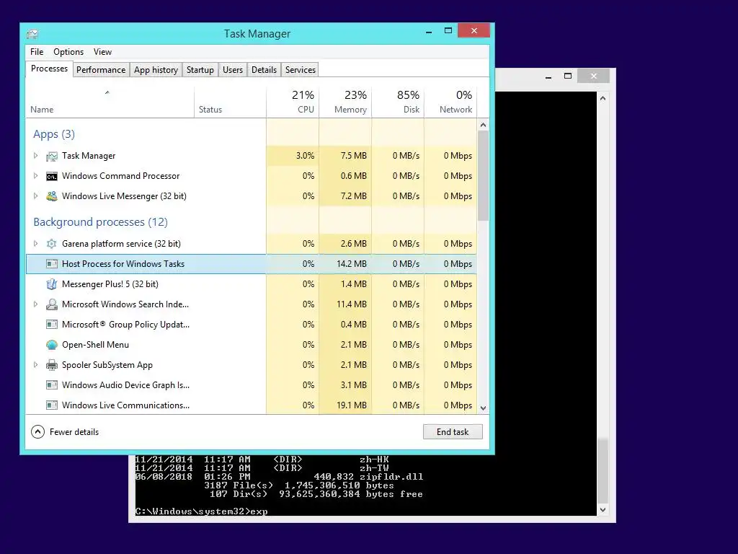This screenshot has width=738, height=554.
Task: Switch to the Details tab
Action: click(264, 70)
